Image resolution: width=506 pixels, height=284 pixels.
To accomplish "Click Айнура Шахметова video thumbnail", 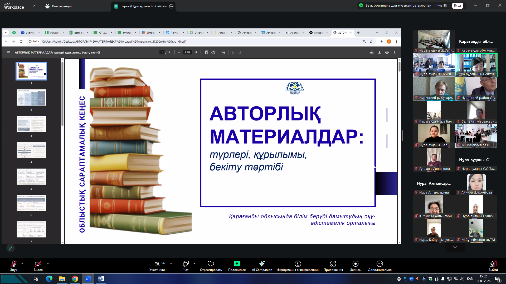I will [x=476, y=183].
